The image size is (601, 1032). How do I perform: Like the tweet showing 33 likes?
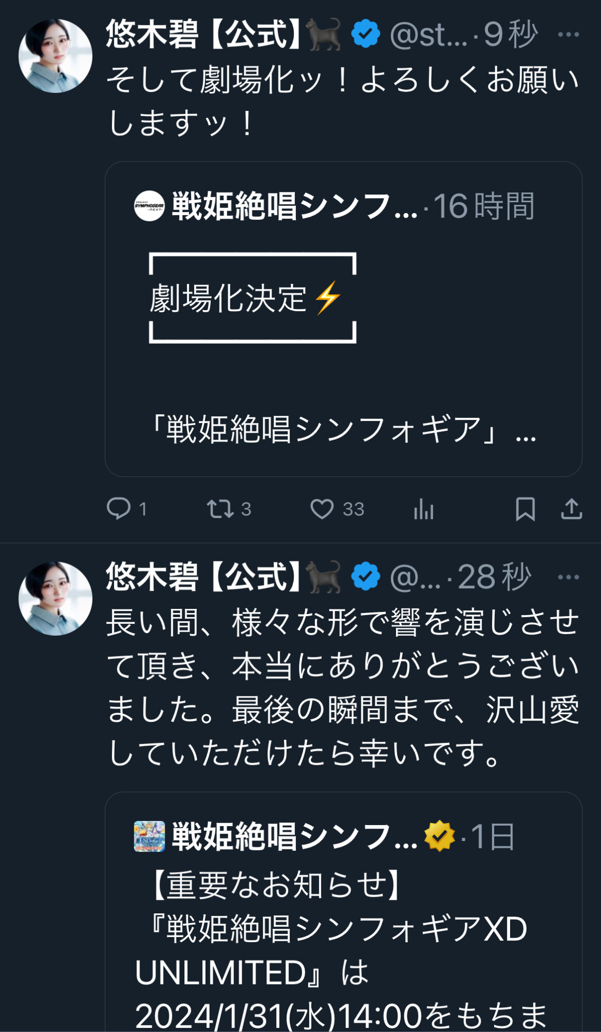(x=322, y=509)
